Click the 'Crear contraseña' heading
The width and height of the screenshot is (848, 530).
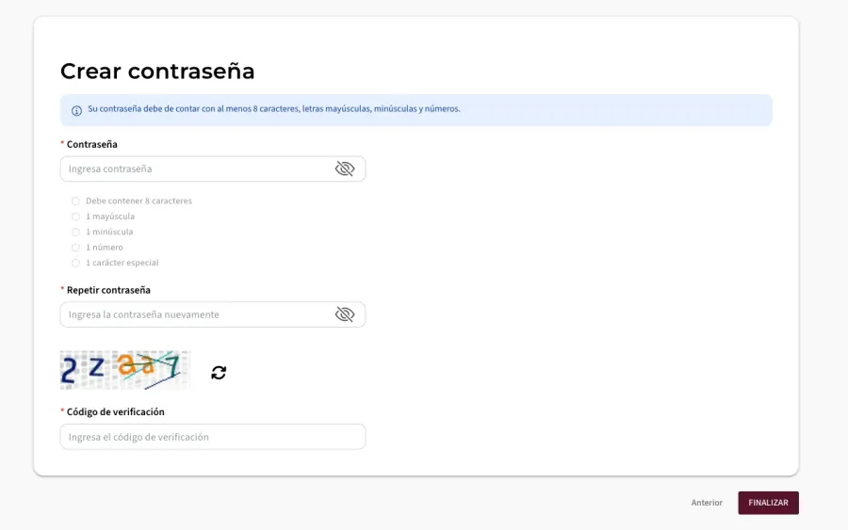(x=157, y=72)
